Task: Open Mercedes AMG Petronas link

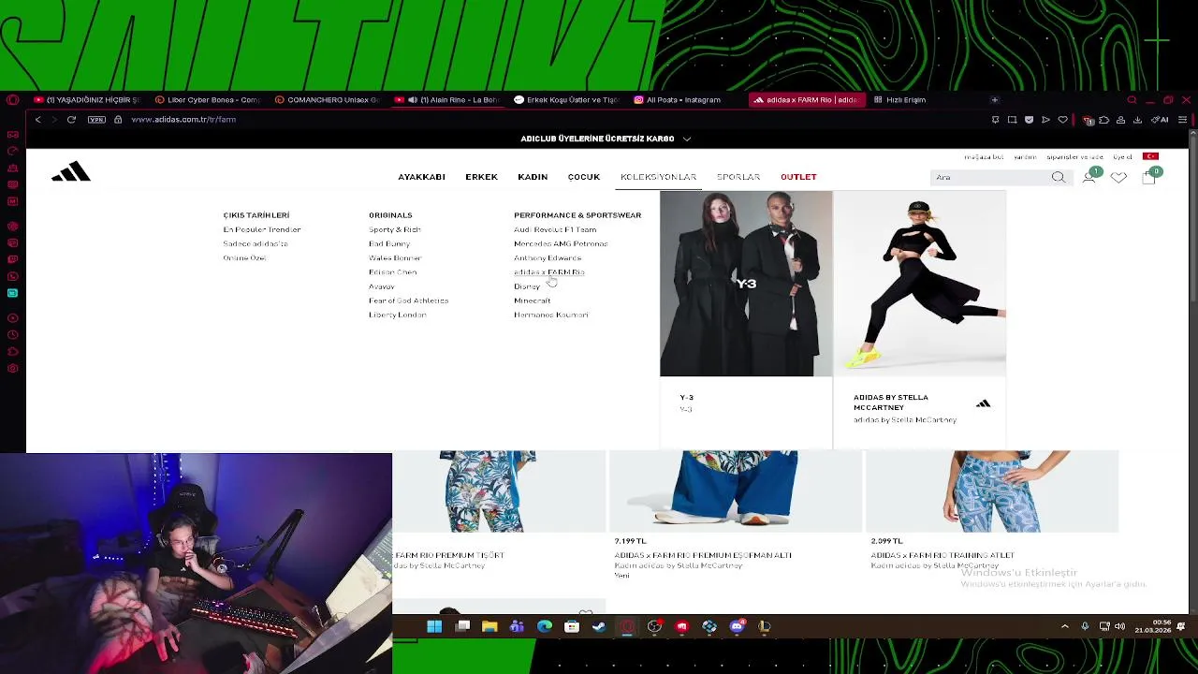Action: [561, 244]
